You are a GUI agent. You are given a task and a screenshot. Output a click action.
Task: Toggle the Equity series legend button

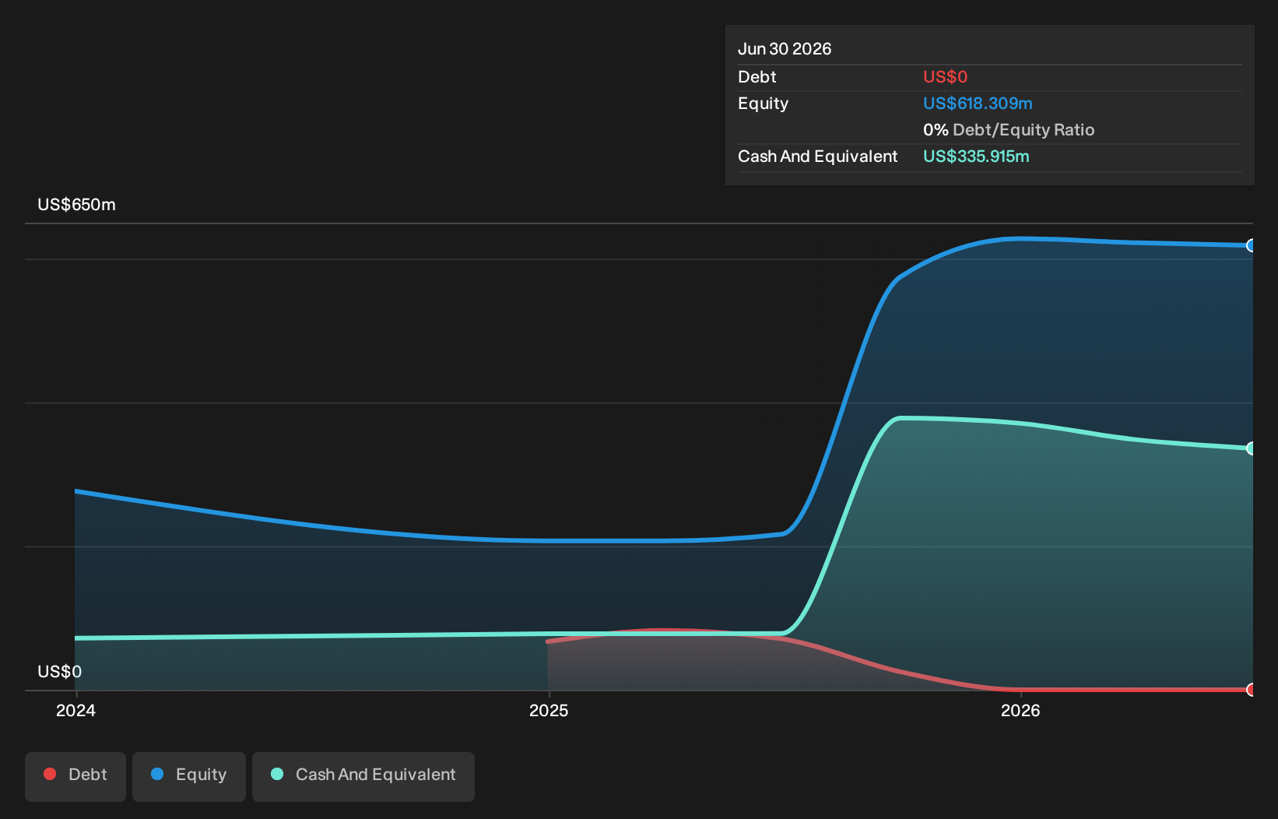click(x=189, y=776)
